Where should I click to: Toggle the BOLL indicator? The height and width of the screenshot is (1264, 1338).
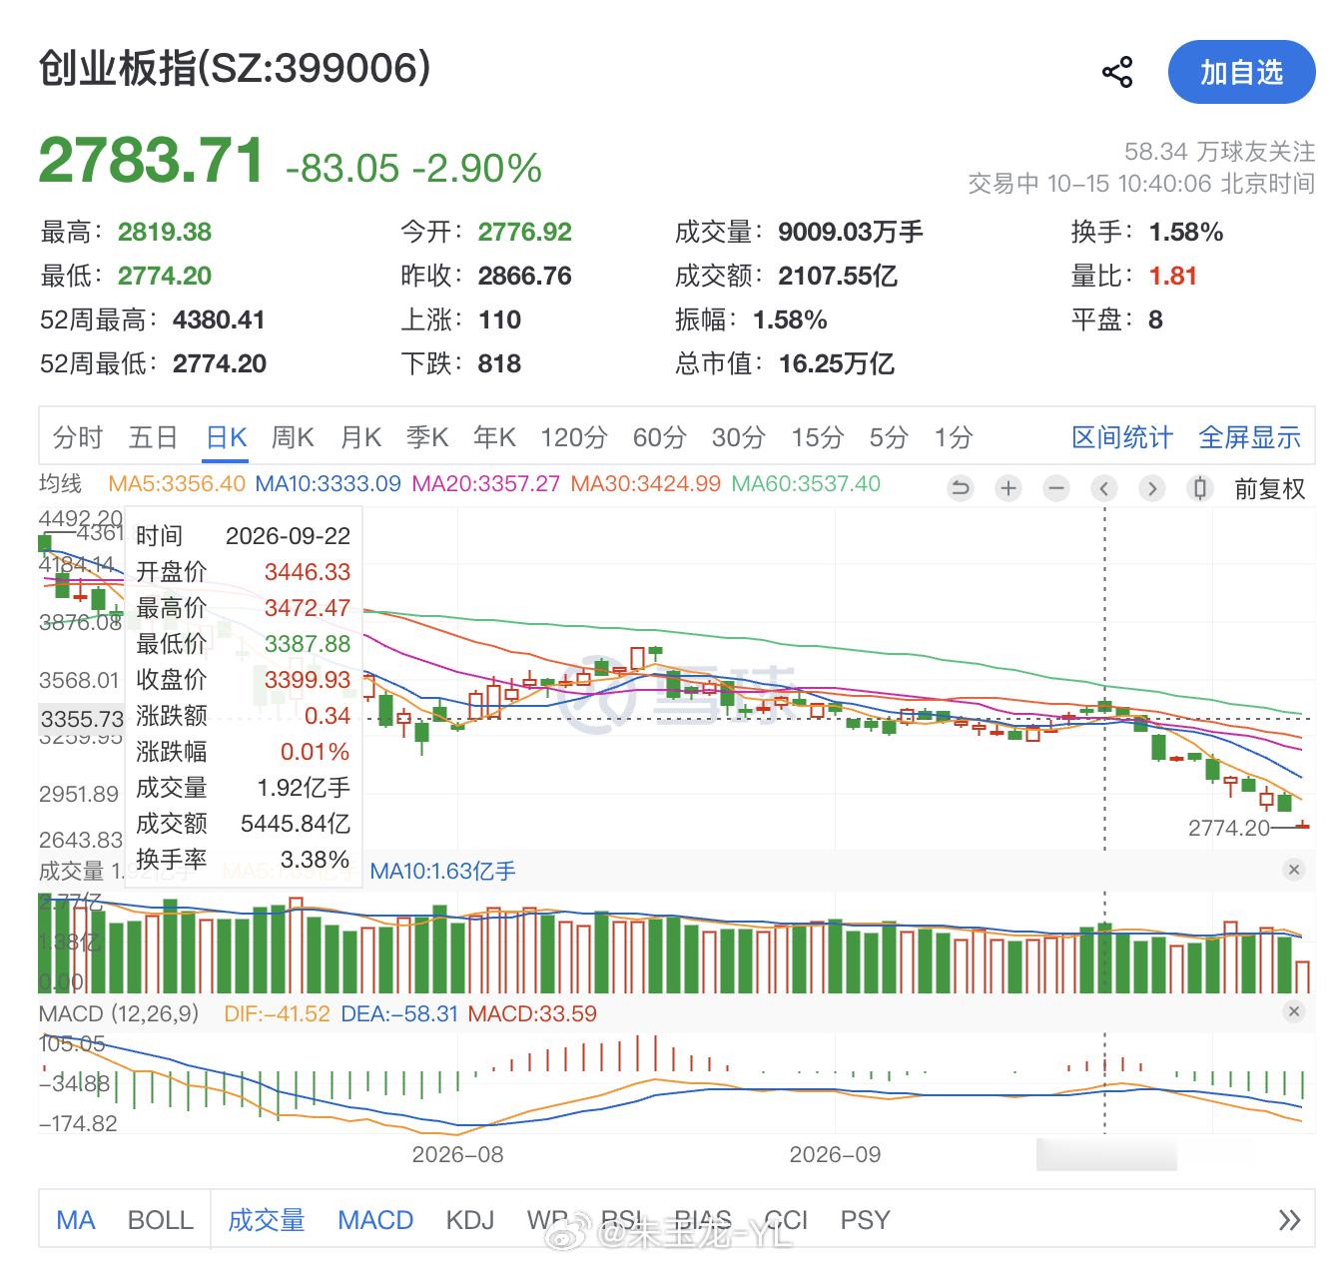(x=161, y=1220)
